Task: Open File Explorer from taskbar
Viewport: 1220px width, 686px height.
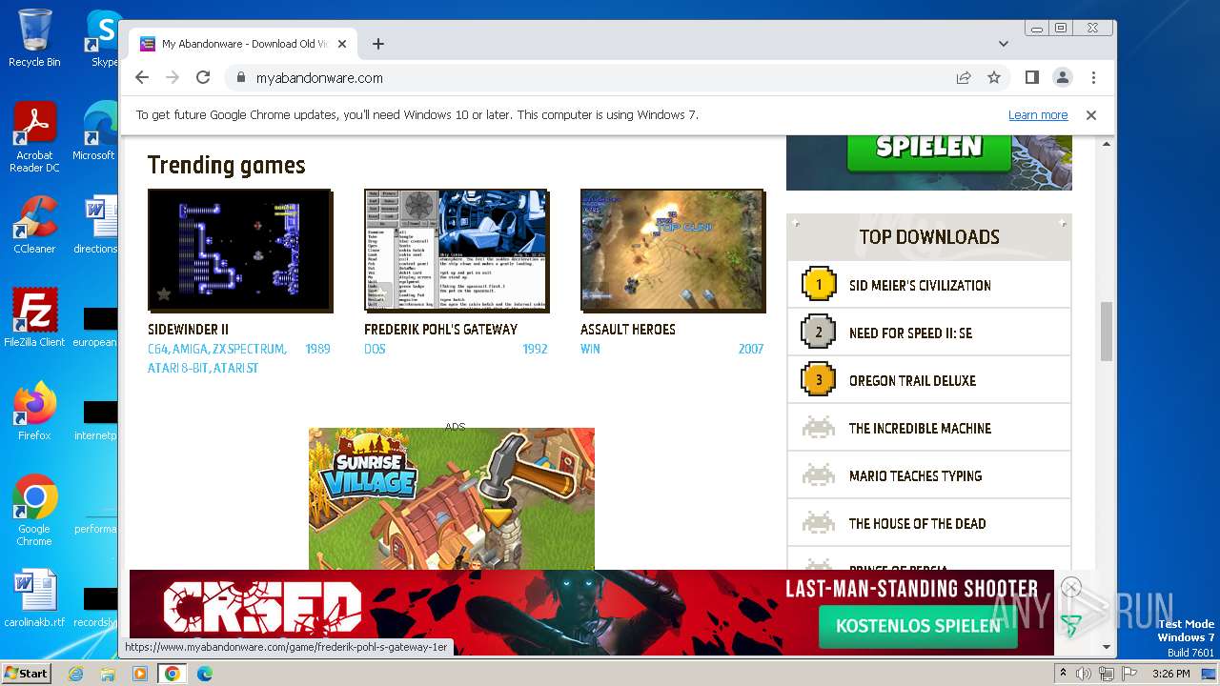Action: (x=108, y=674)
